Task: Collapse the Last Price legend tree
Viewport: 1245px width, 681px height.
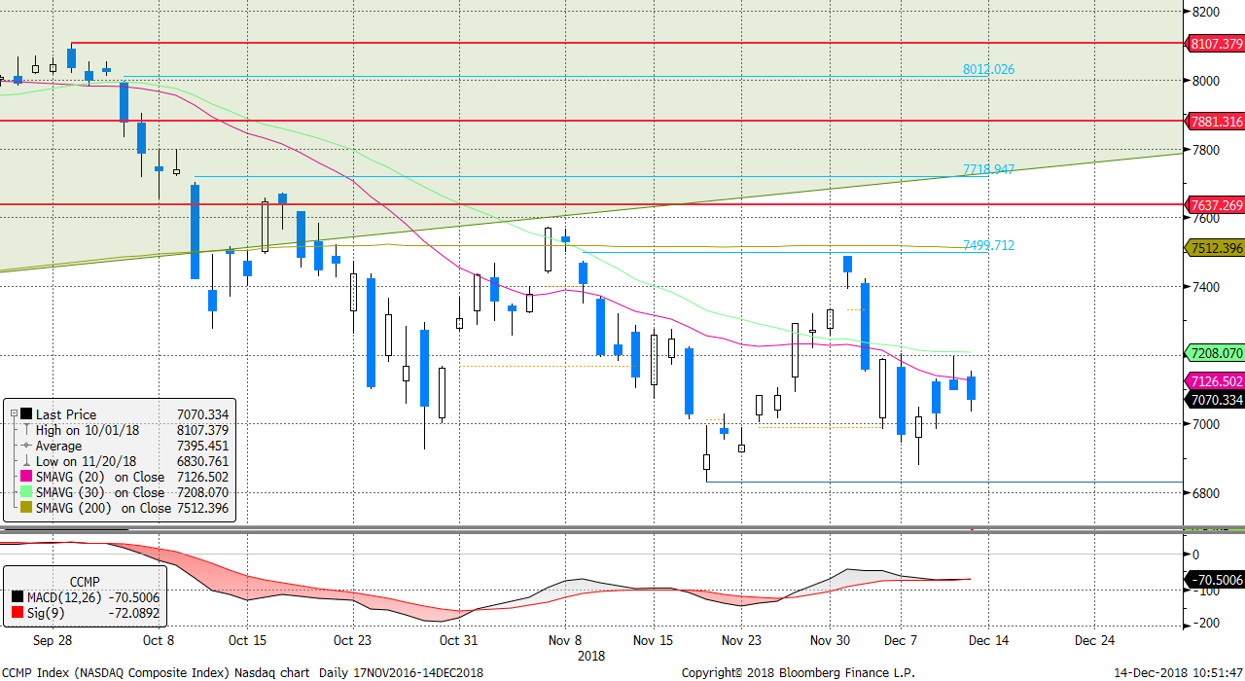Action: point(13,414)
